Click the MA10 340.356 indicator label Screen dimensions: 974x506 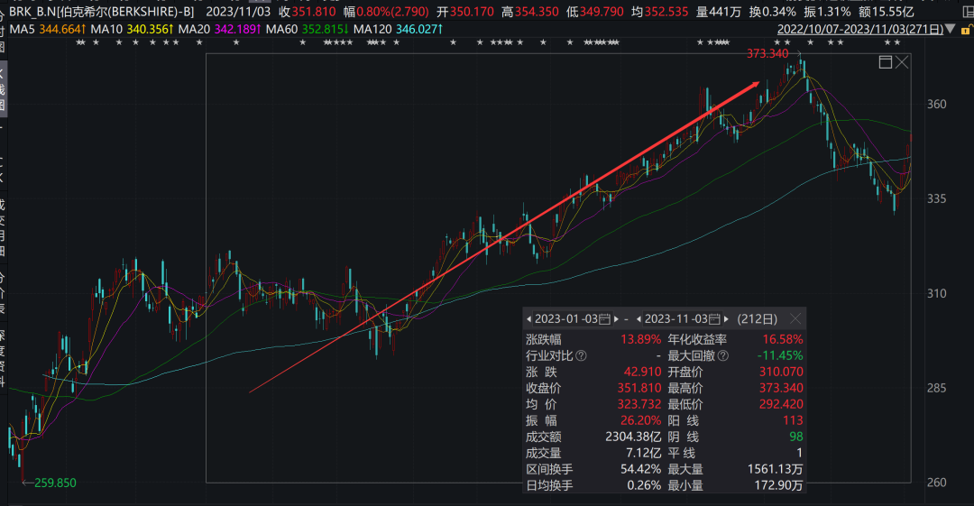(x=132, y=29)
